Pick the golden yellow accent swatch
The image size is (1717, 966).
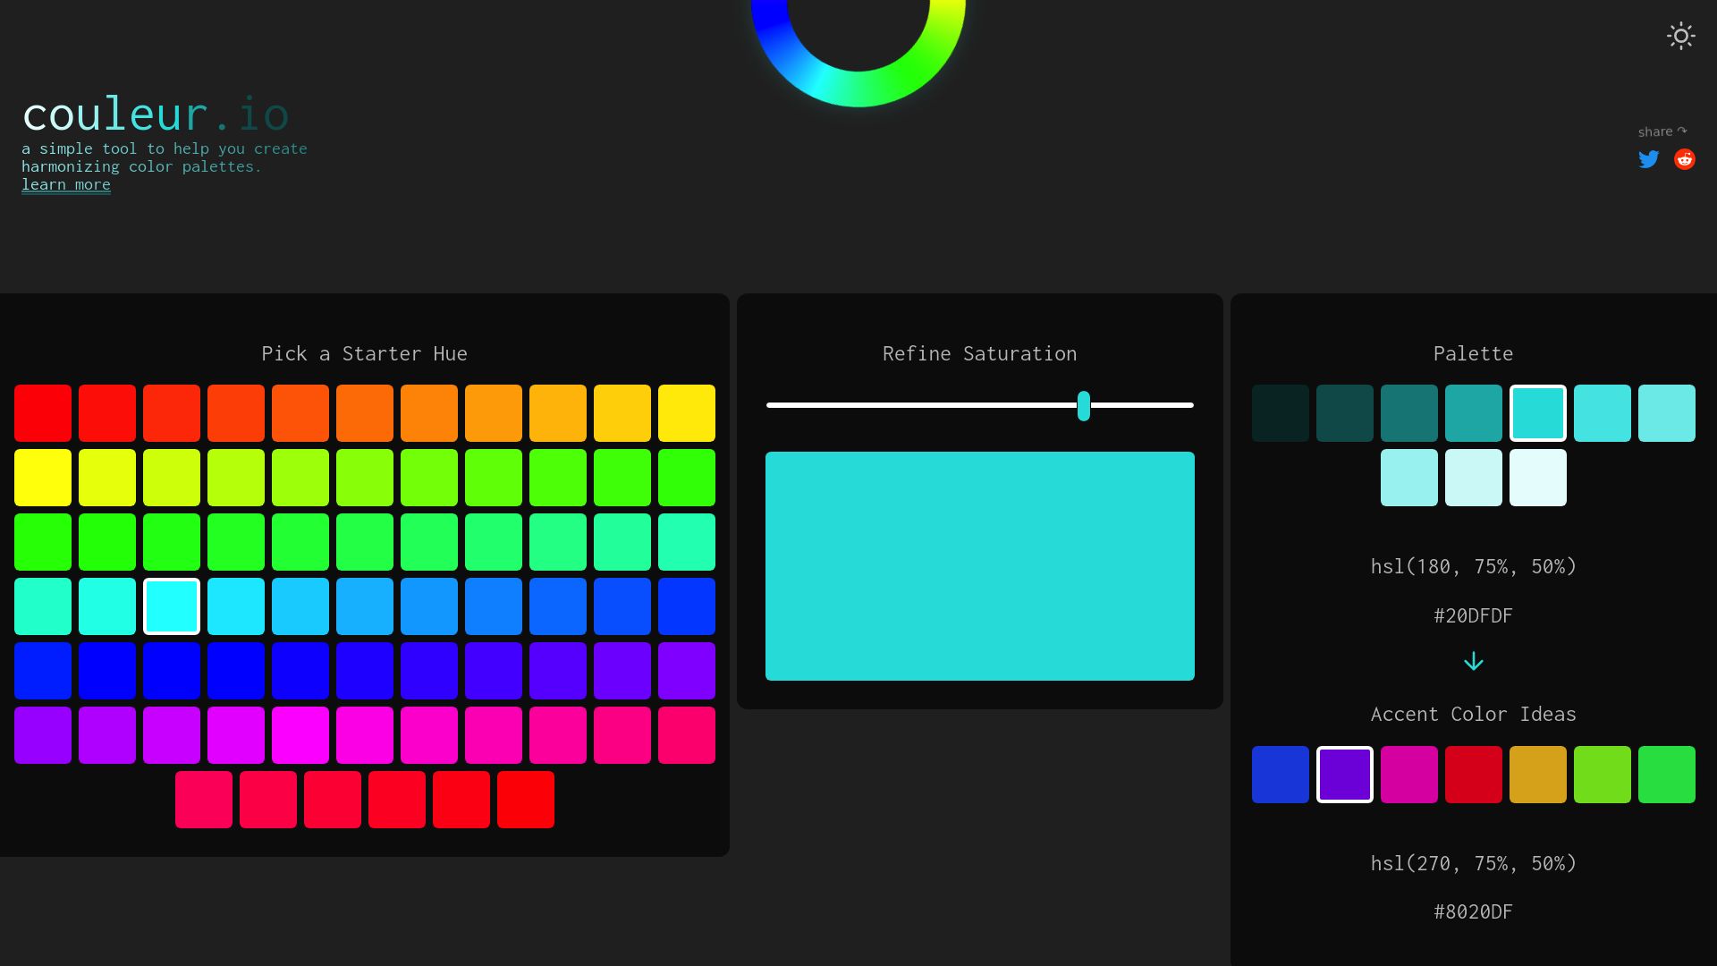(1538, 775)
